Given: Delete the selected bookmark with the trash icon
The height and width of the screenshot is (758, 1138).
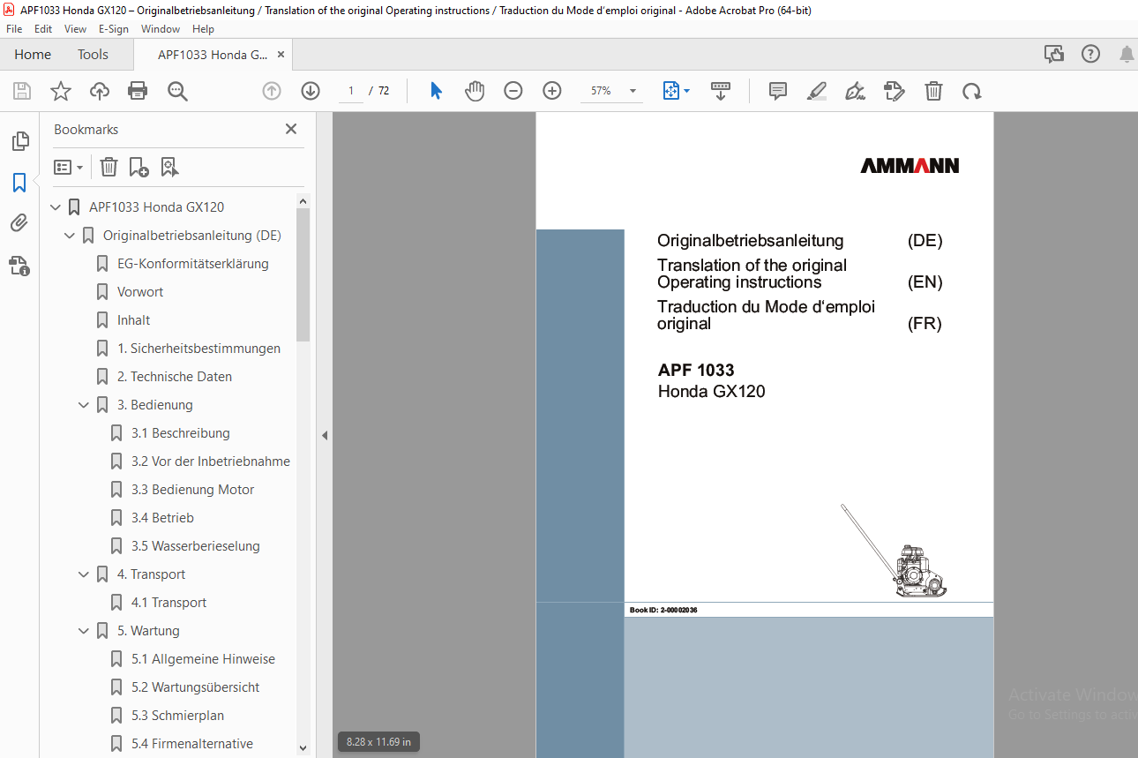Looking at the screenshot, I should click(109, 167).
